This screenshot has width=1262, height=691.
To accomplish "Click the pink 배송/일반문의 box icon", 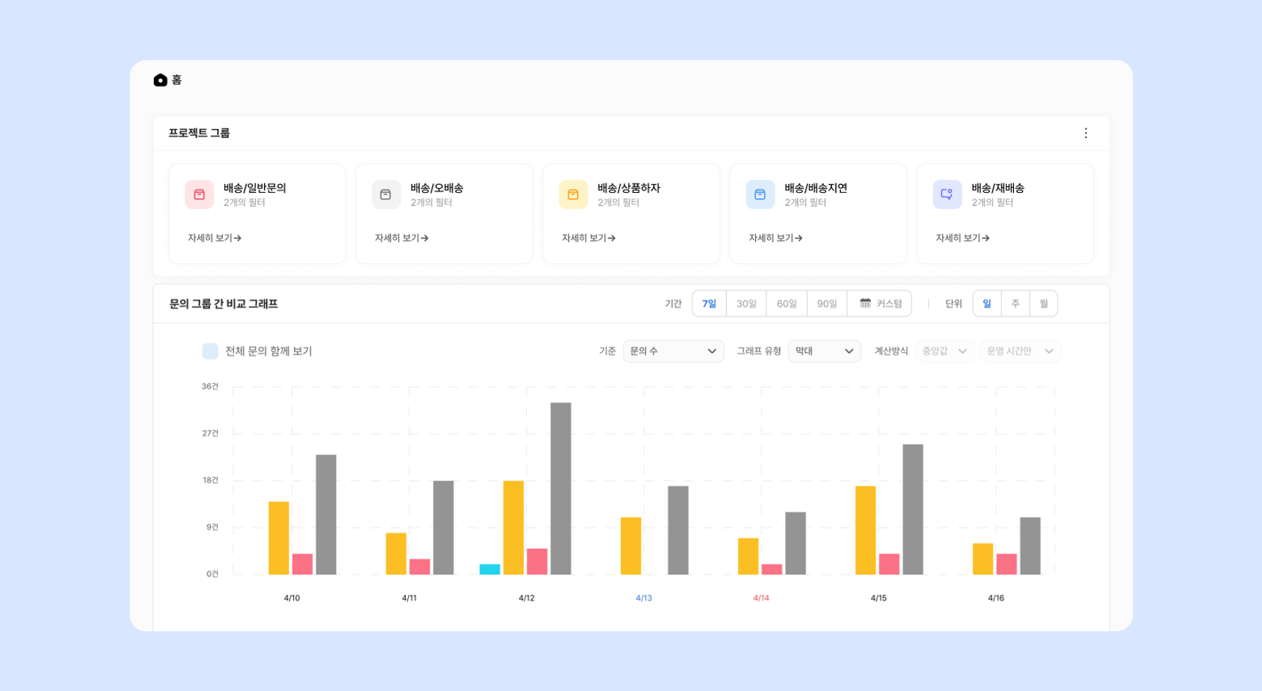I will click(x=200, y=194).
